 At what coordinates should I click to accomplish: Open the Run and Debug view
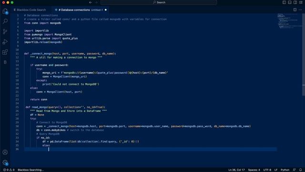[x=5, y=42]
